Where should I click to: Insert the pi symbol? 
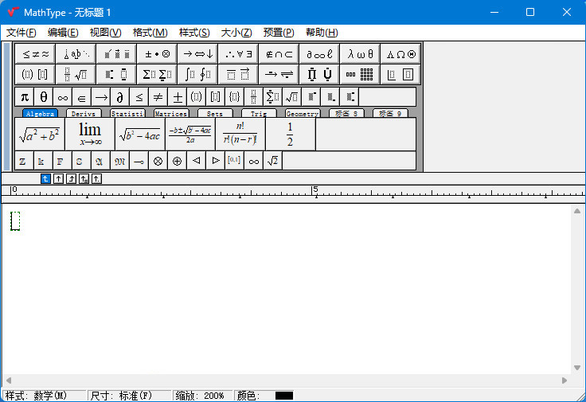[25, 97]
